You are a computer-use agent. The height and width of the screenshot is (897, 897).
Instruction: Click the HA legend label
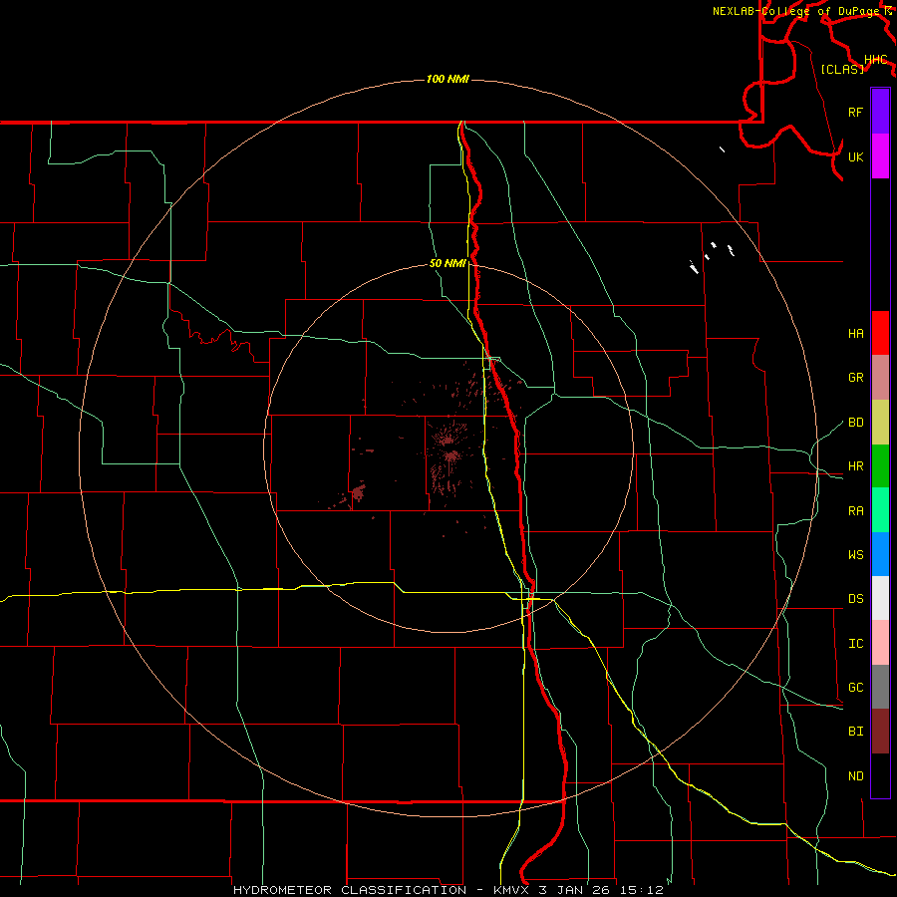tap(855, 334)
